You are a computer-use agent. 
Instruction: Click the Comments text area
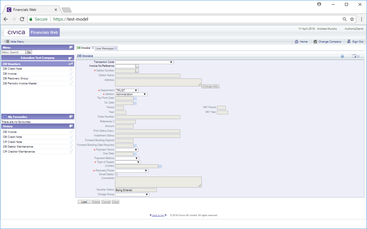[158, 182]
